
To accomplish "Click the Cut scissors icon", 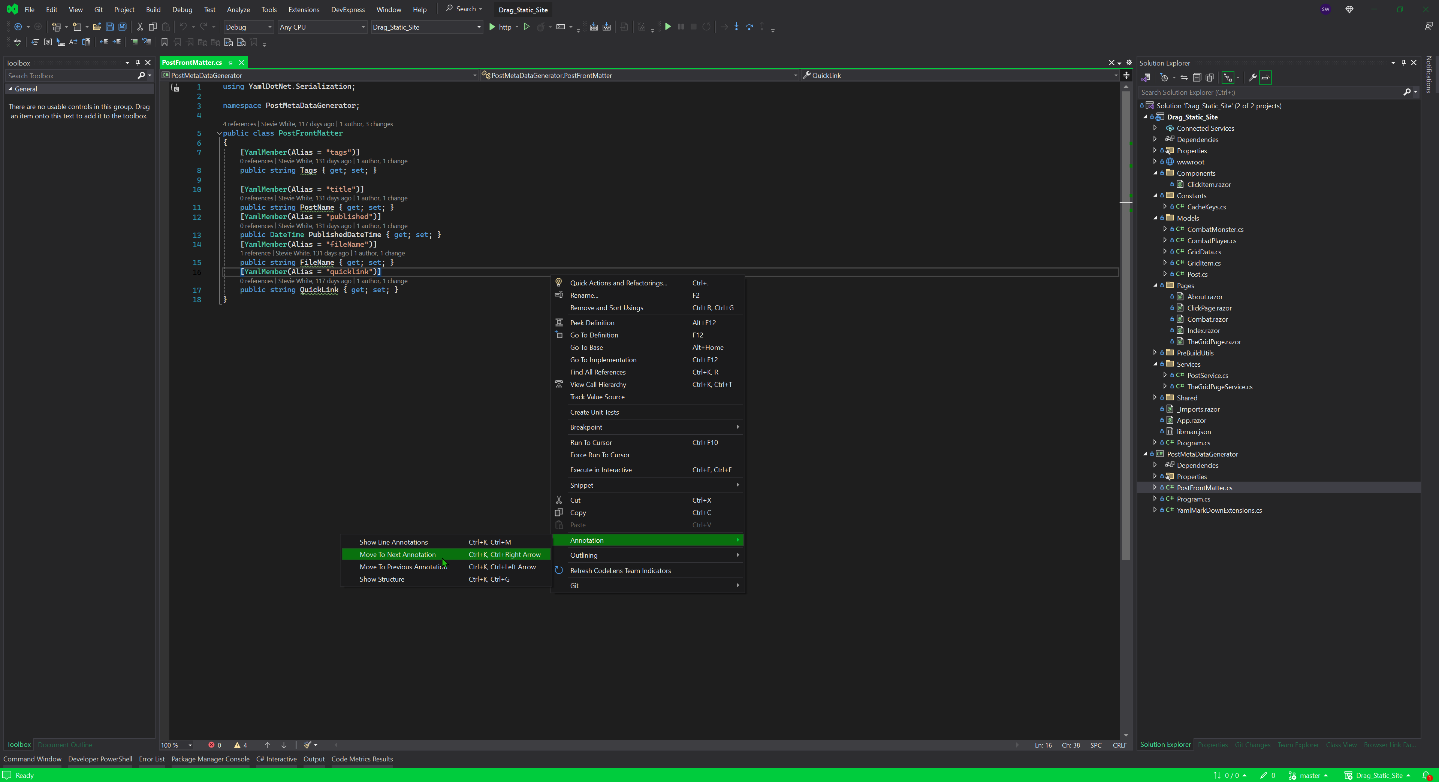I will [140, 27].
